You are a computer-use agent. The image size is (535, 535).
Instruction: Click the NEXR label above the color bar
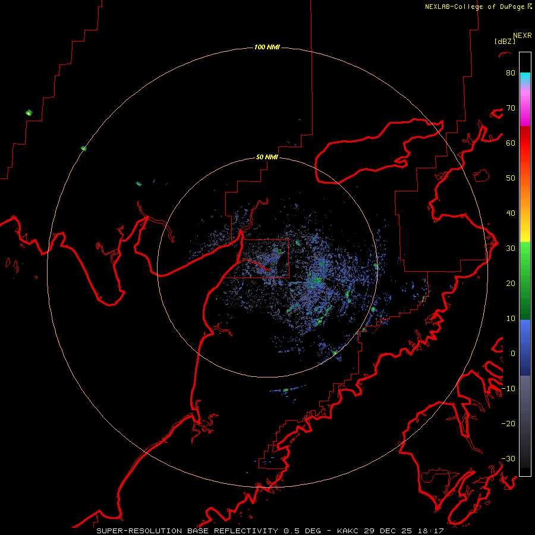[x=523, y=36]
